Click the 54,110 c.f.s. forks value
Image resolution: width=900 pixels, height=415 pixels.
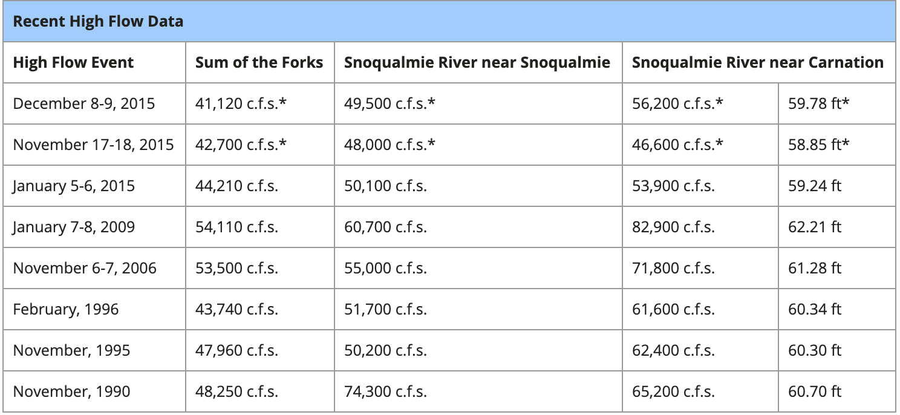click(x=236, y=227)
